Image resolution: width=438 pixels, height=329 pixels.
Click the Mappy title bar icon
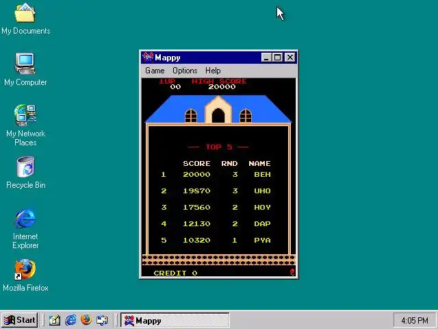tap(148, 58)
